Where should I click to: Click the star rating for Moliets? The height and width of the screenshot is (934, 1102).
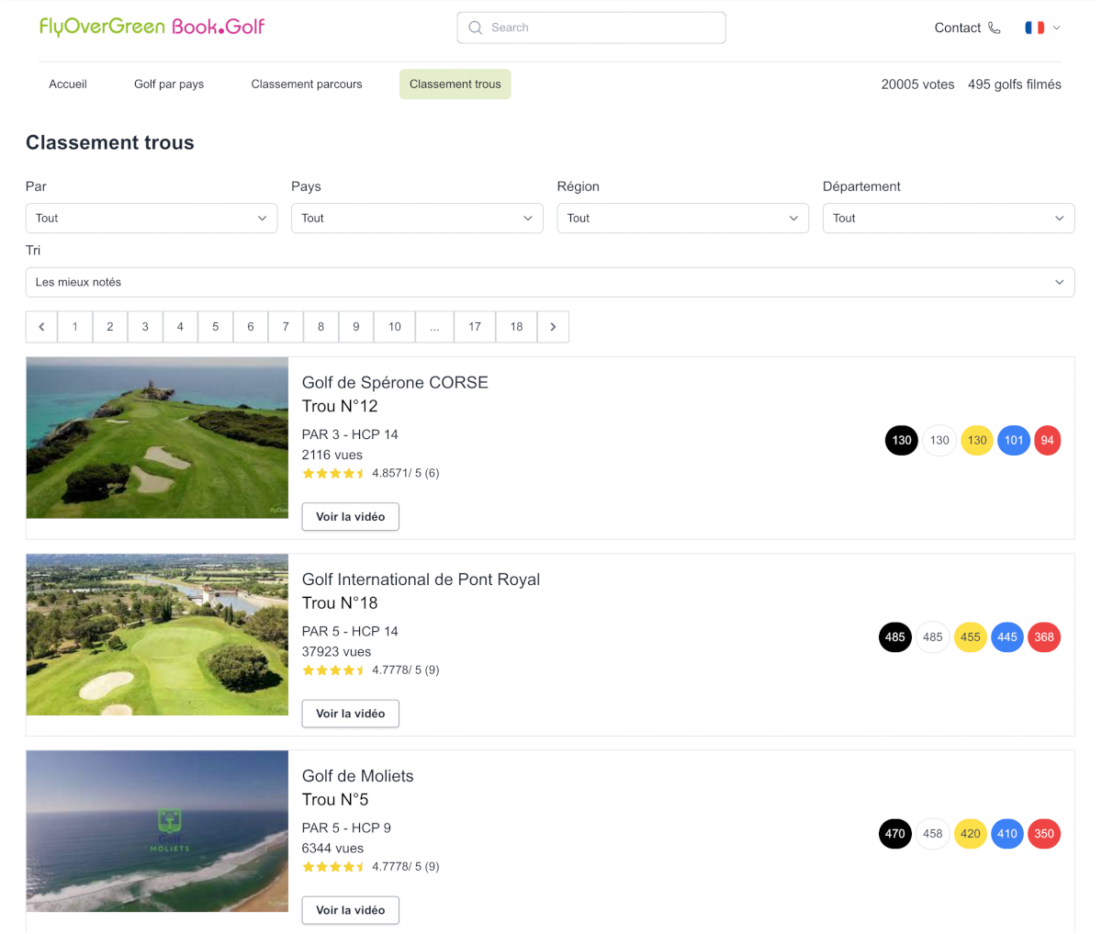(x=334, y=867)
